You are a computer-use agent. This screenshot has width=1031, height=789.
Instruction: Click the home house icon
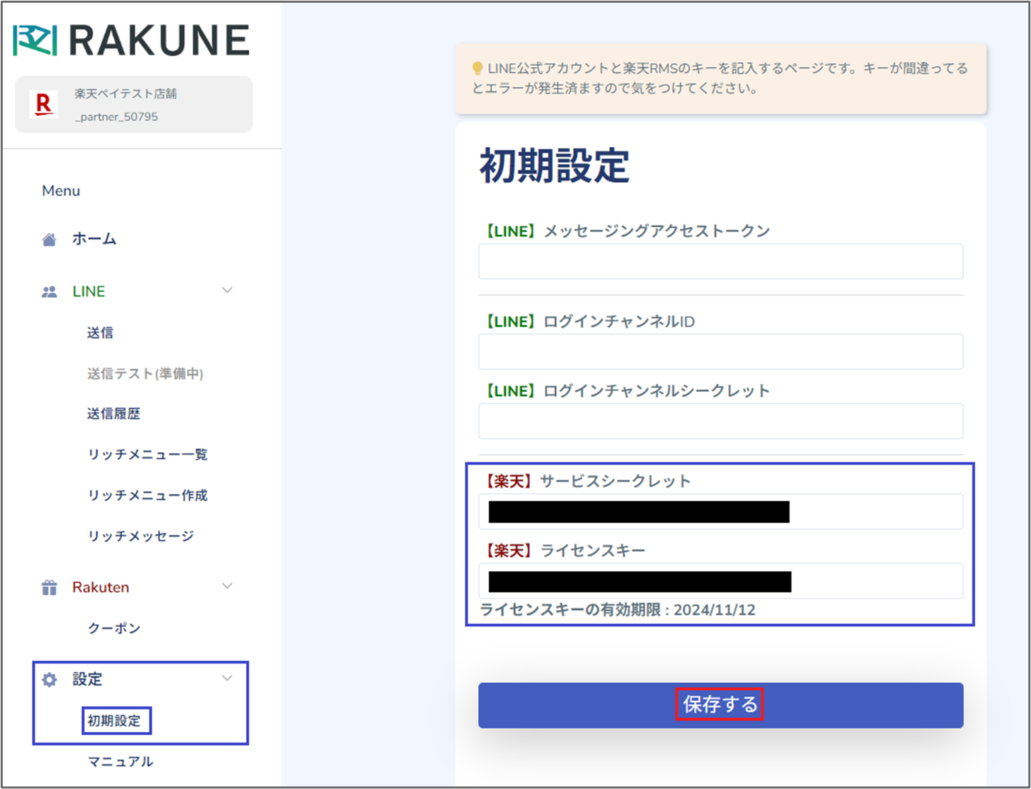coord(49,239)
